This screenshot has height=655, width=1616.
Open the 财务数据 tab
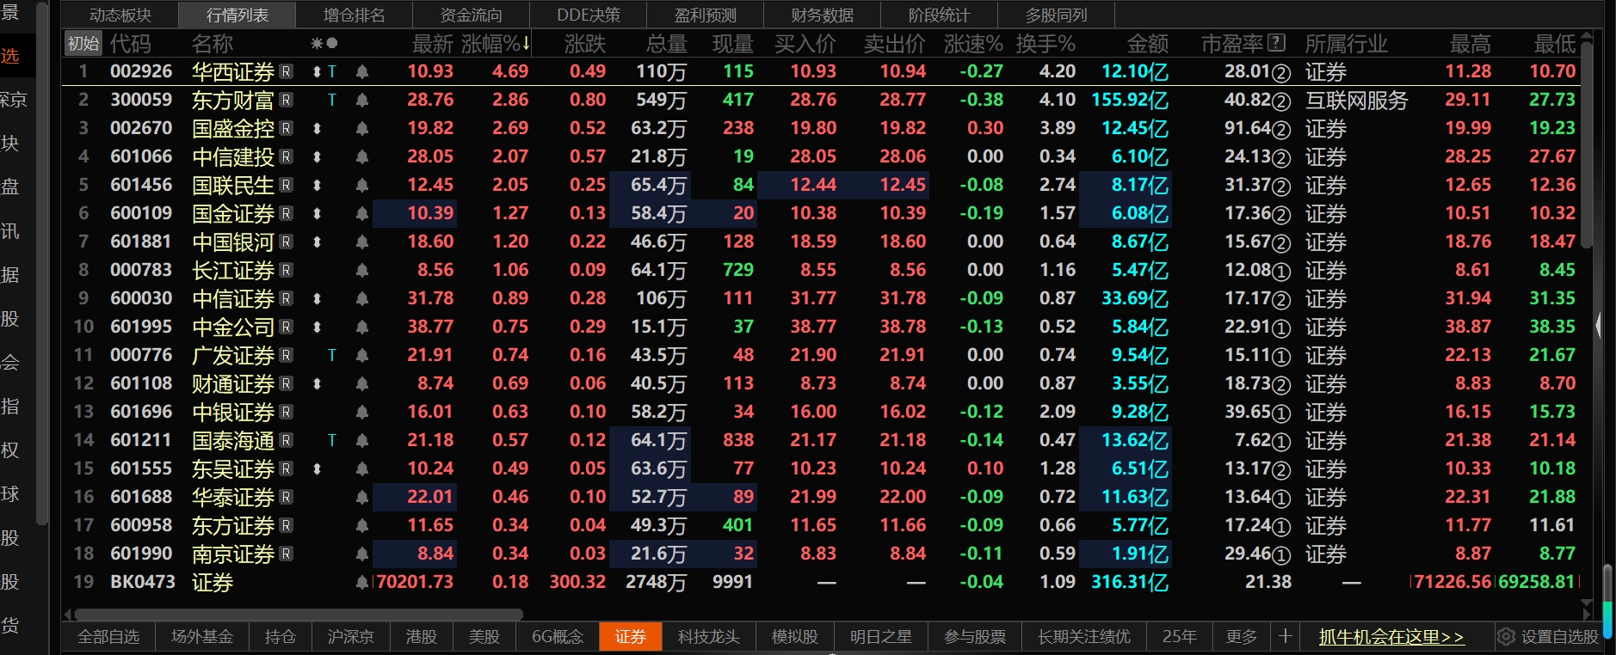pos(823,15)
